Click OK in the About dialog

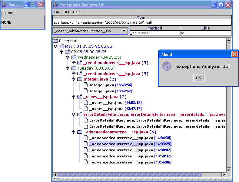click(198, 78)
